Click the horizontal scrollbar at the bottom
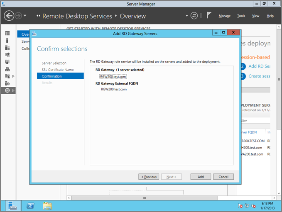The image size is (282, 212). point(145,198)
